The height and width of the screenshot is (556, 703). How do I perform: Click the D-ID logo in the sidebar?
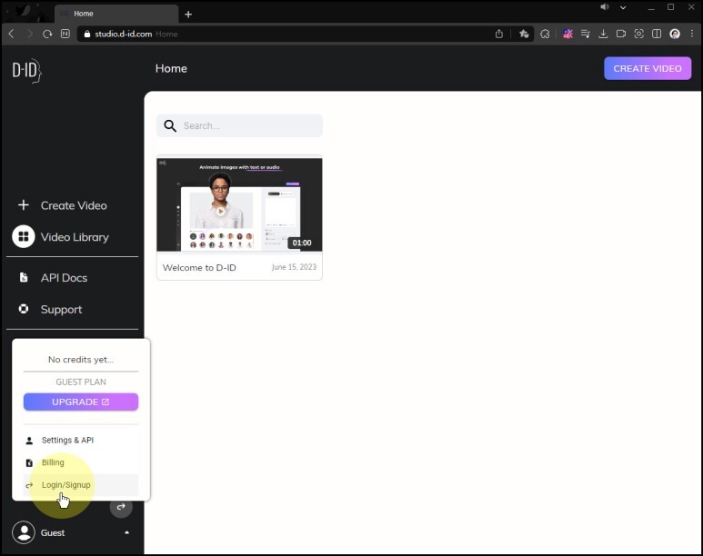[27, 70]
